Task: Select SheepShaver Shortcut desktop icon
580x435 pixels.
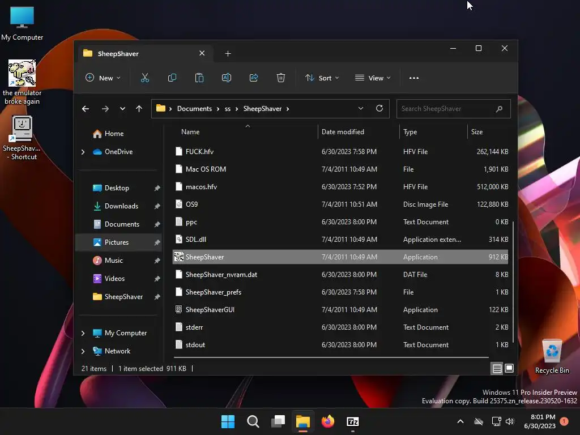Action: [22, 138]
